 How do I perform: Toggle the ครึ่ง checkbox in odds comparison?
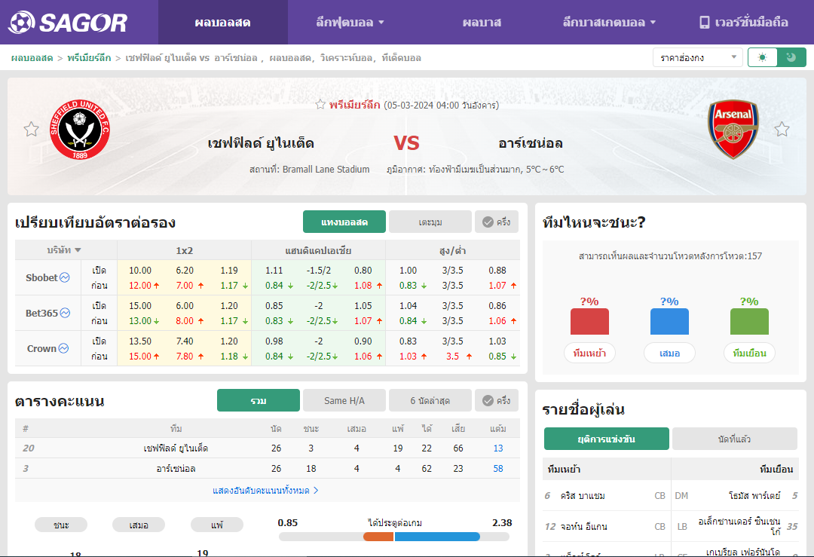[x=497, y=222]
